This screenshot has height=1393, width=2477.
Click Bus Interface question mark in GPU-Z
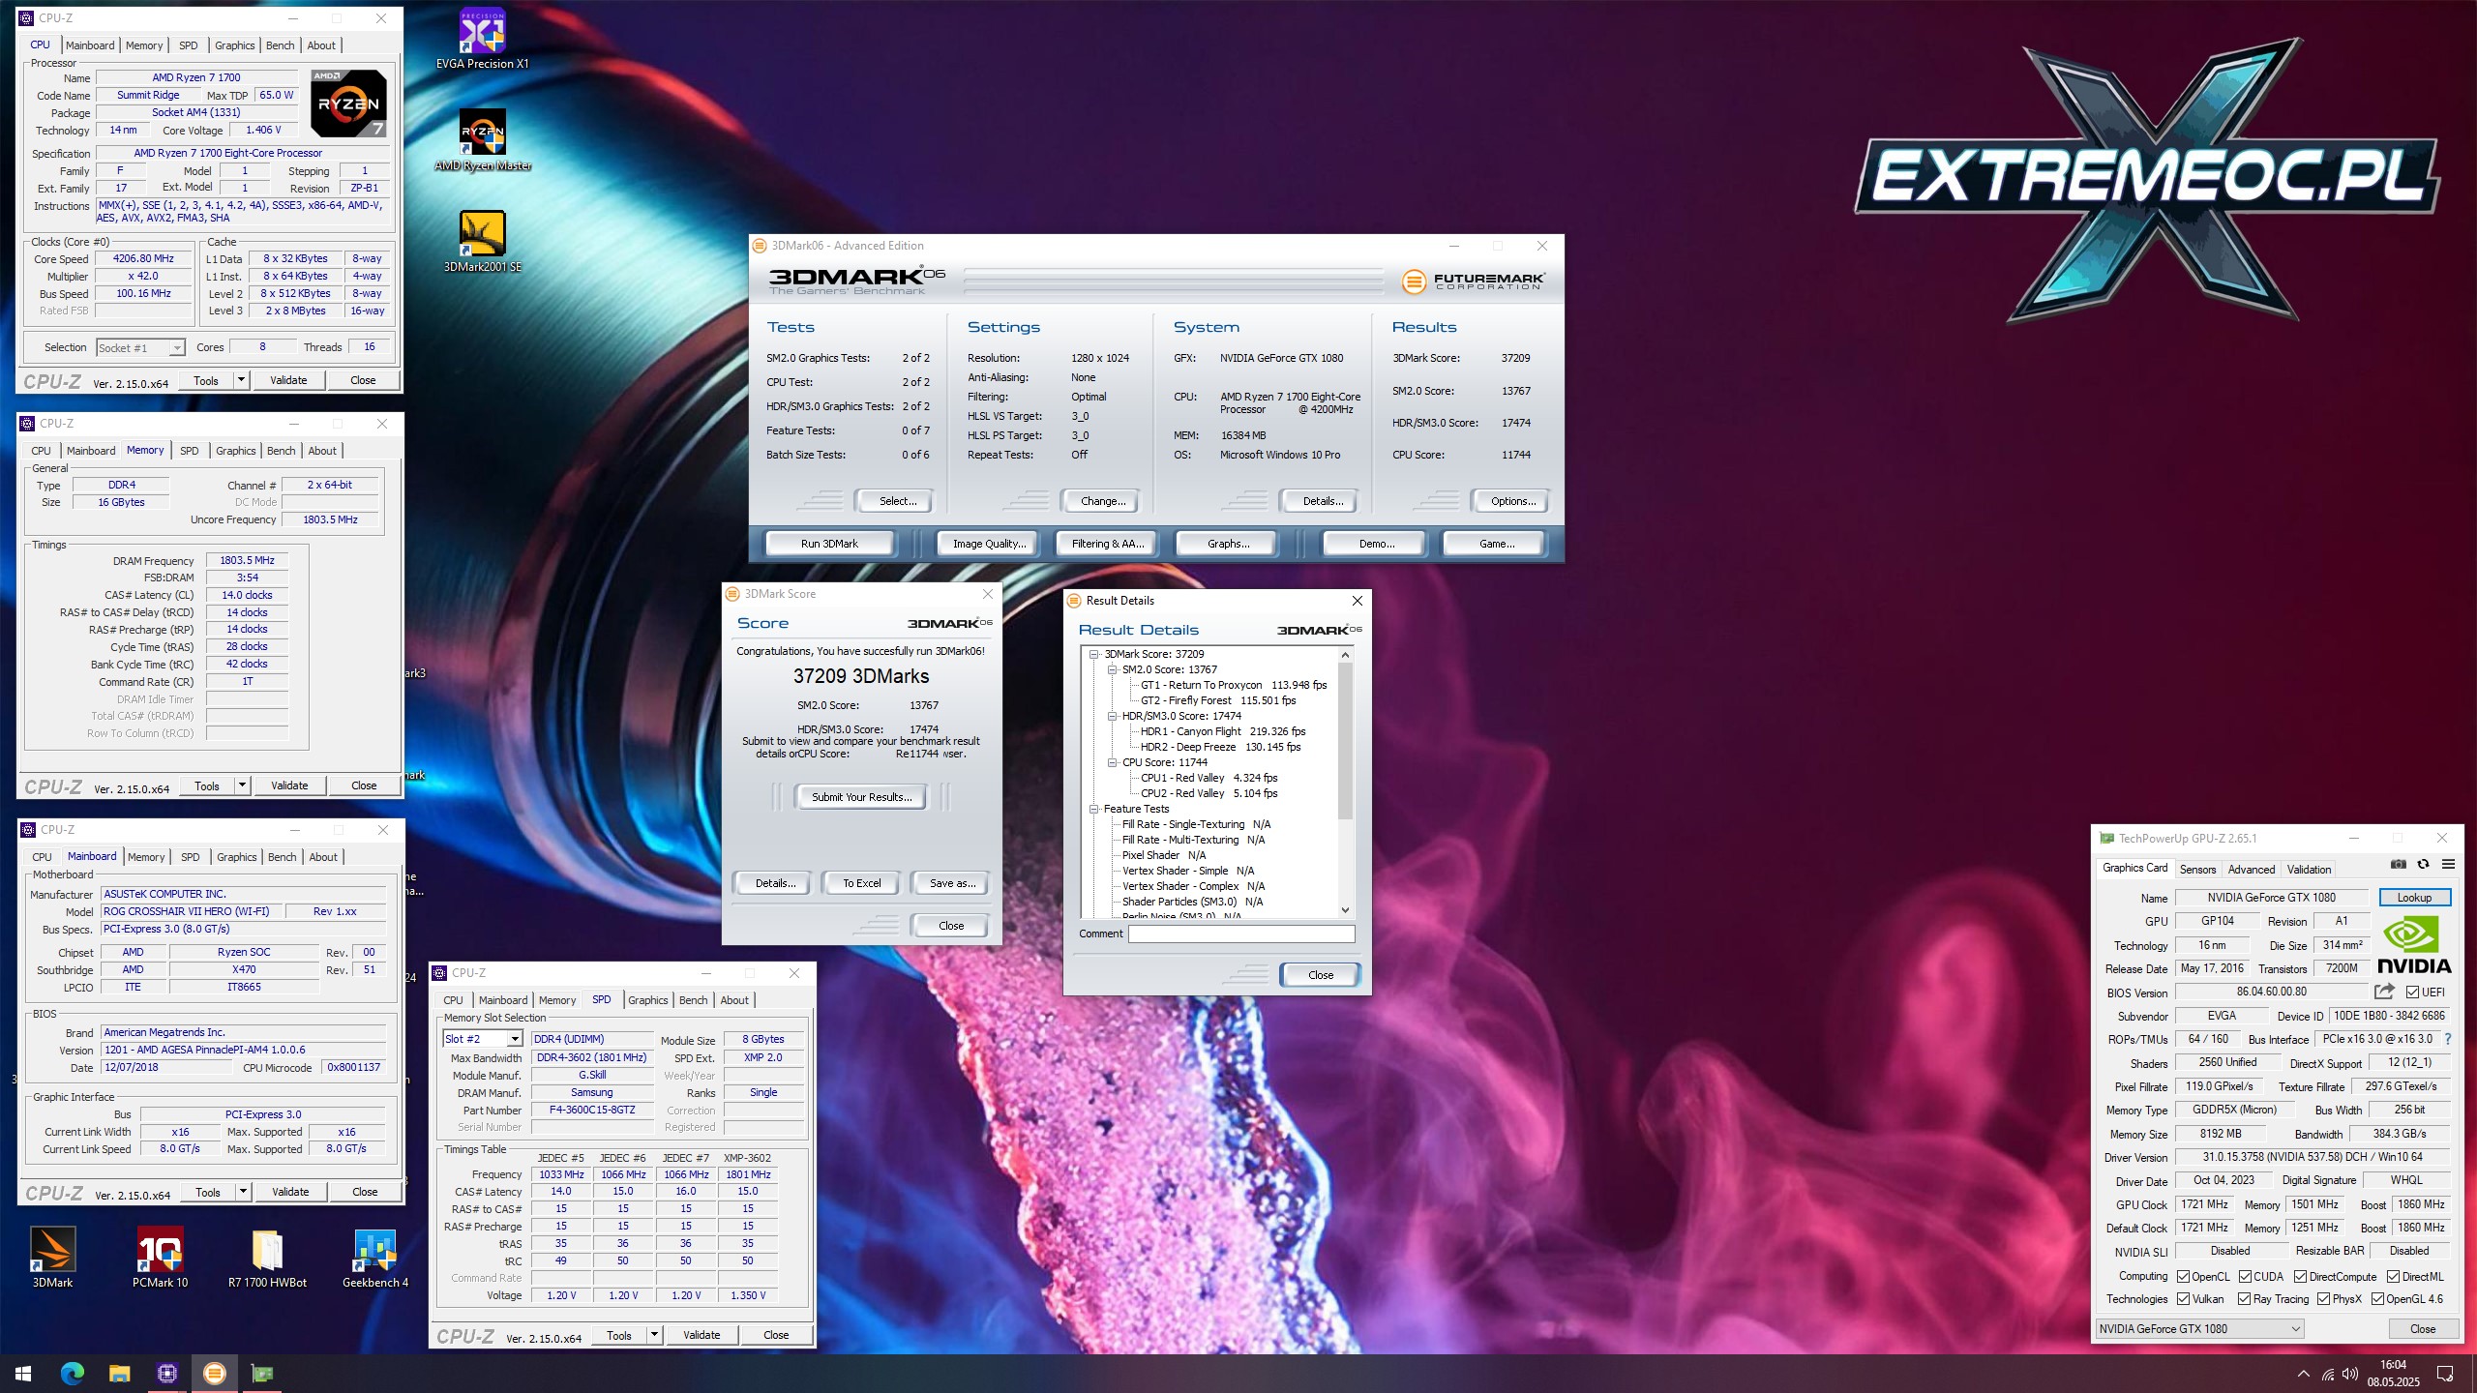tap(2448, 1039)
